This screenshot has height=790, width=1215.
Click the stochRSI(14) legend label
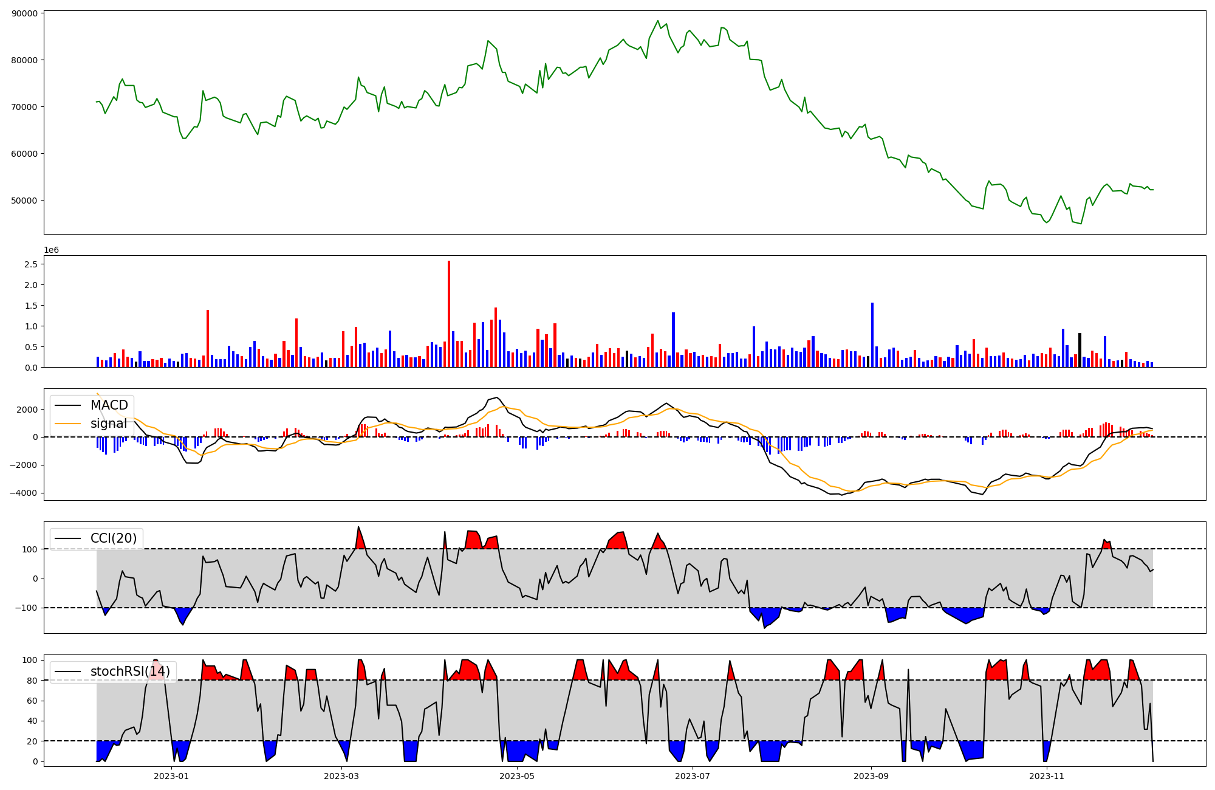[x=130, y=671]
